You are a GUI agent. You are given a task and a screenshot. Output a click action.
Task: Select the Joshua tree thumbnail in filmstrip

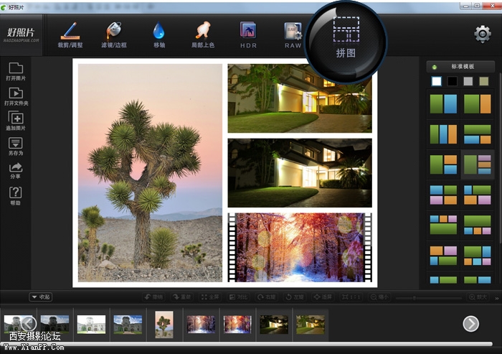click(x=164, y=324)
